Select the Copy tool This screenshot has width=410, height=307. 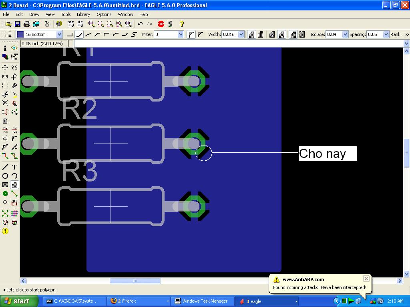tap(14, 68)
